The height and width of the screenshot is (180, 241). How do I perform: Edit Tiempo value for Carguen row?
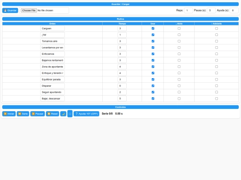122,28
